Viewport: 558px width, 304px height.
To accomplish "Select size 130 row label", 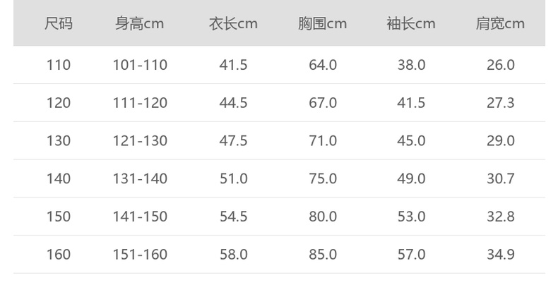I will 59,140.
